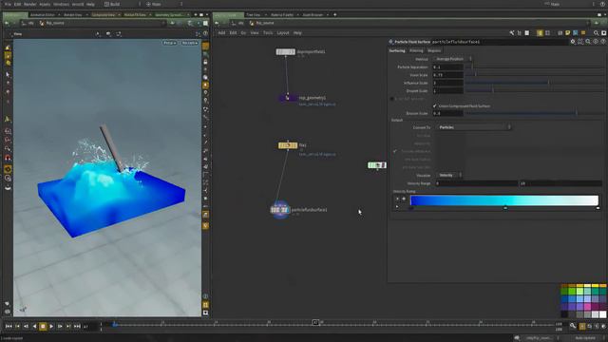The image size is (608, 342).
Task: Open the Layout menu in network editor
Action: (x=283, y=33)
